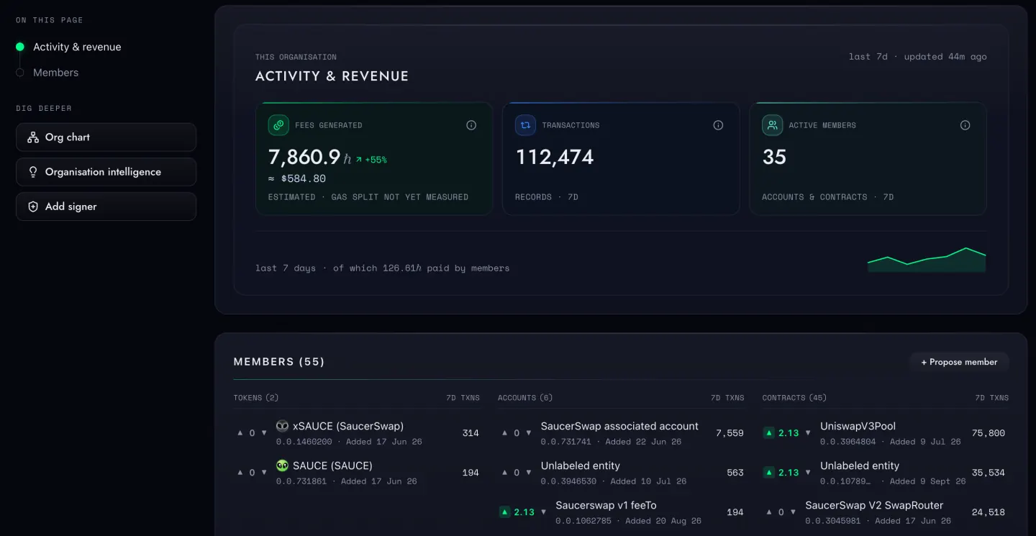Downvote Saucerswap v1 feeTo
The image size is (1036, 536).
[543, 512]
